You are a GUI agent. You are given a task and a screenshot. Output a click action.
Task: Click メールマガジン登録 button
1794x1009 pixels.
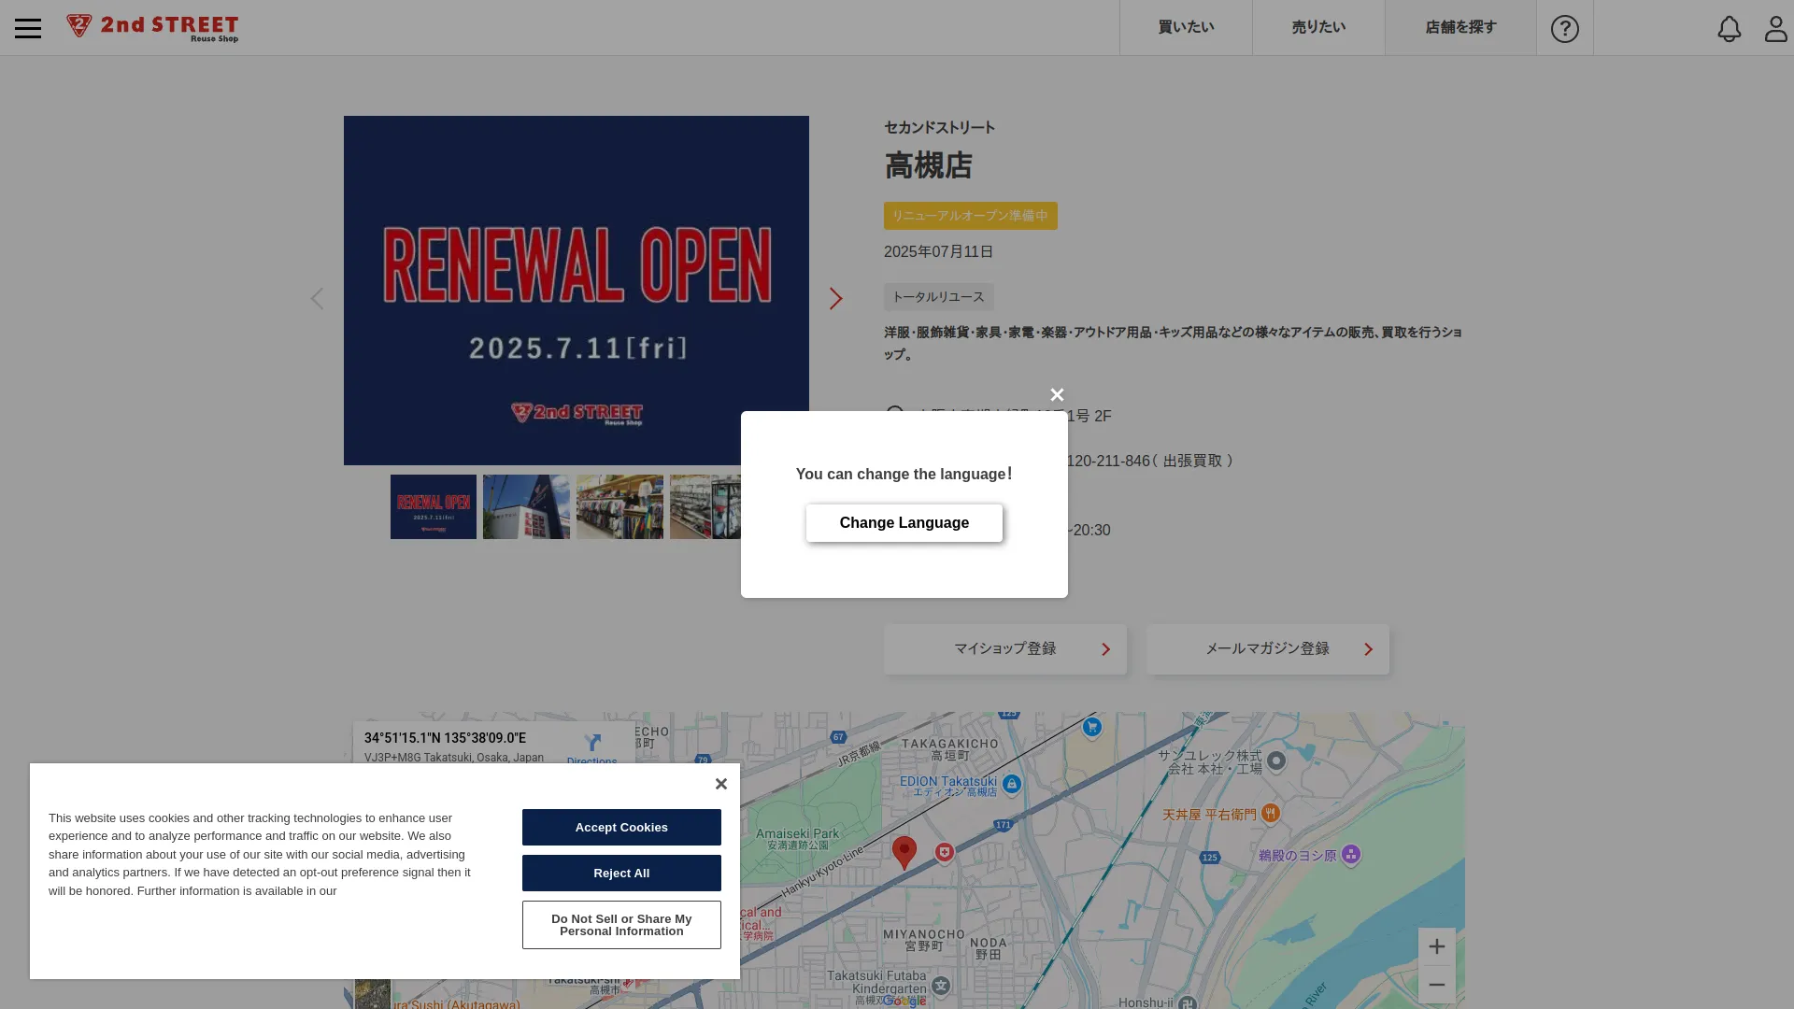coord(1268,649)
